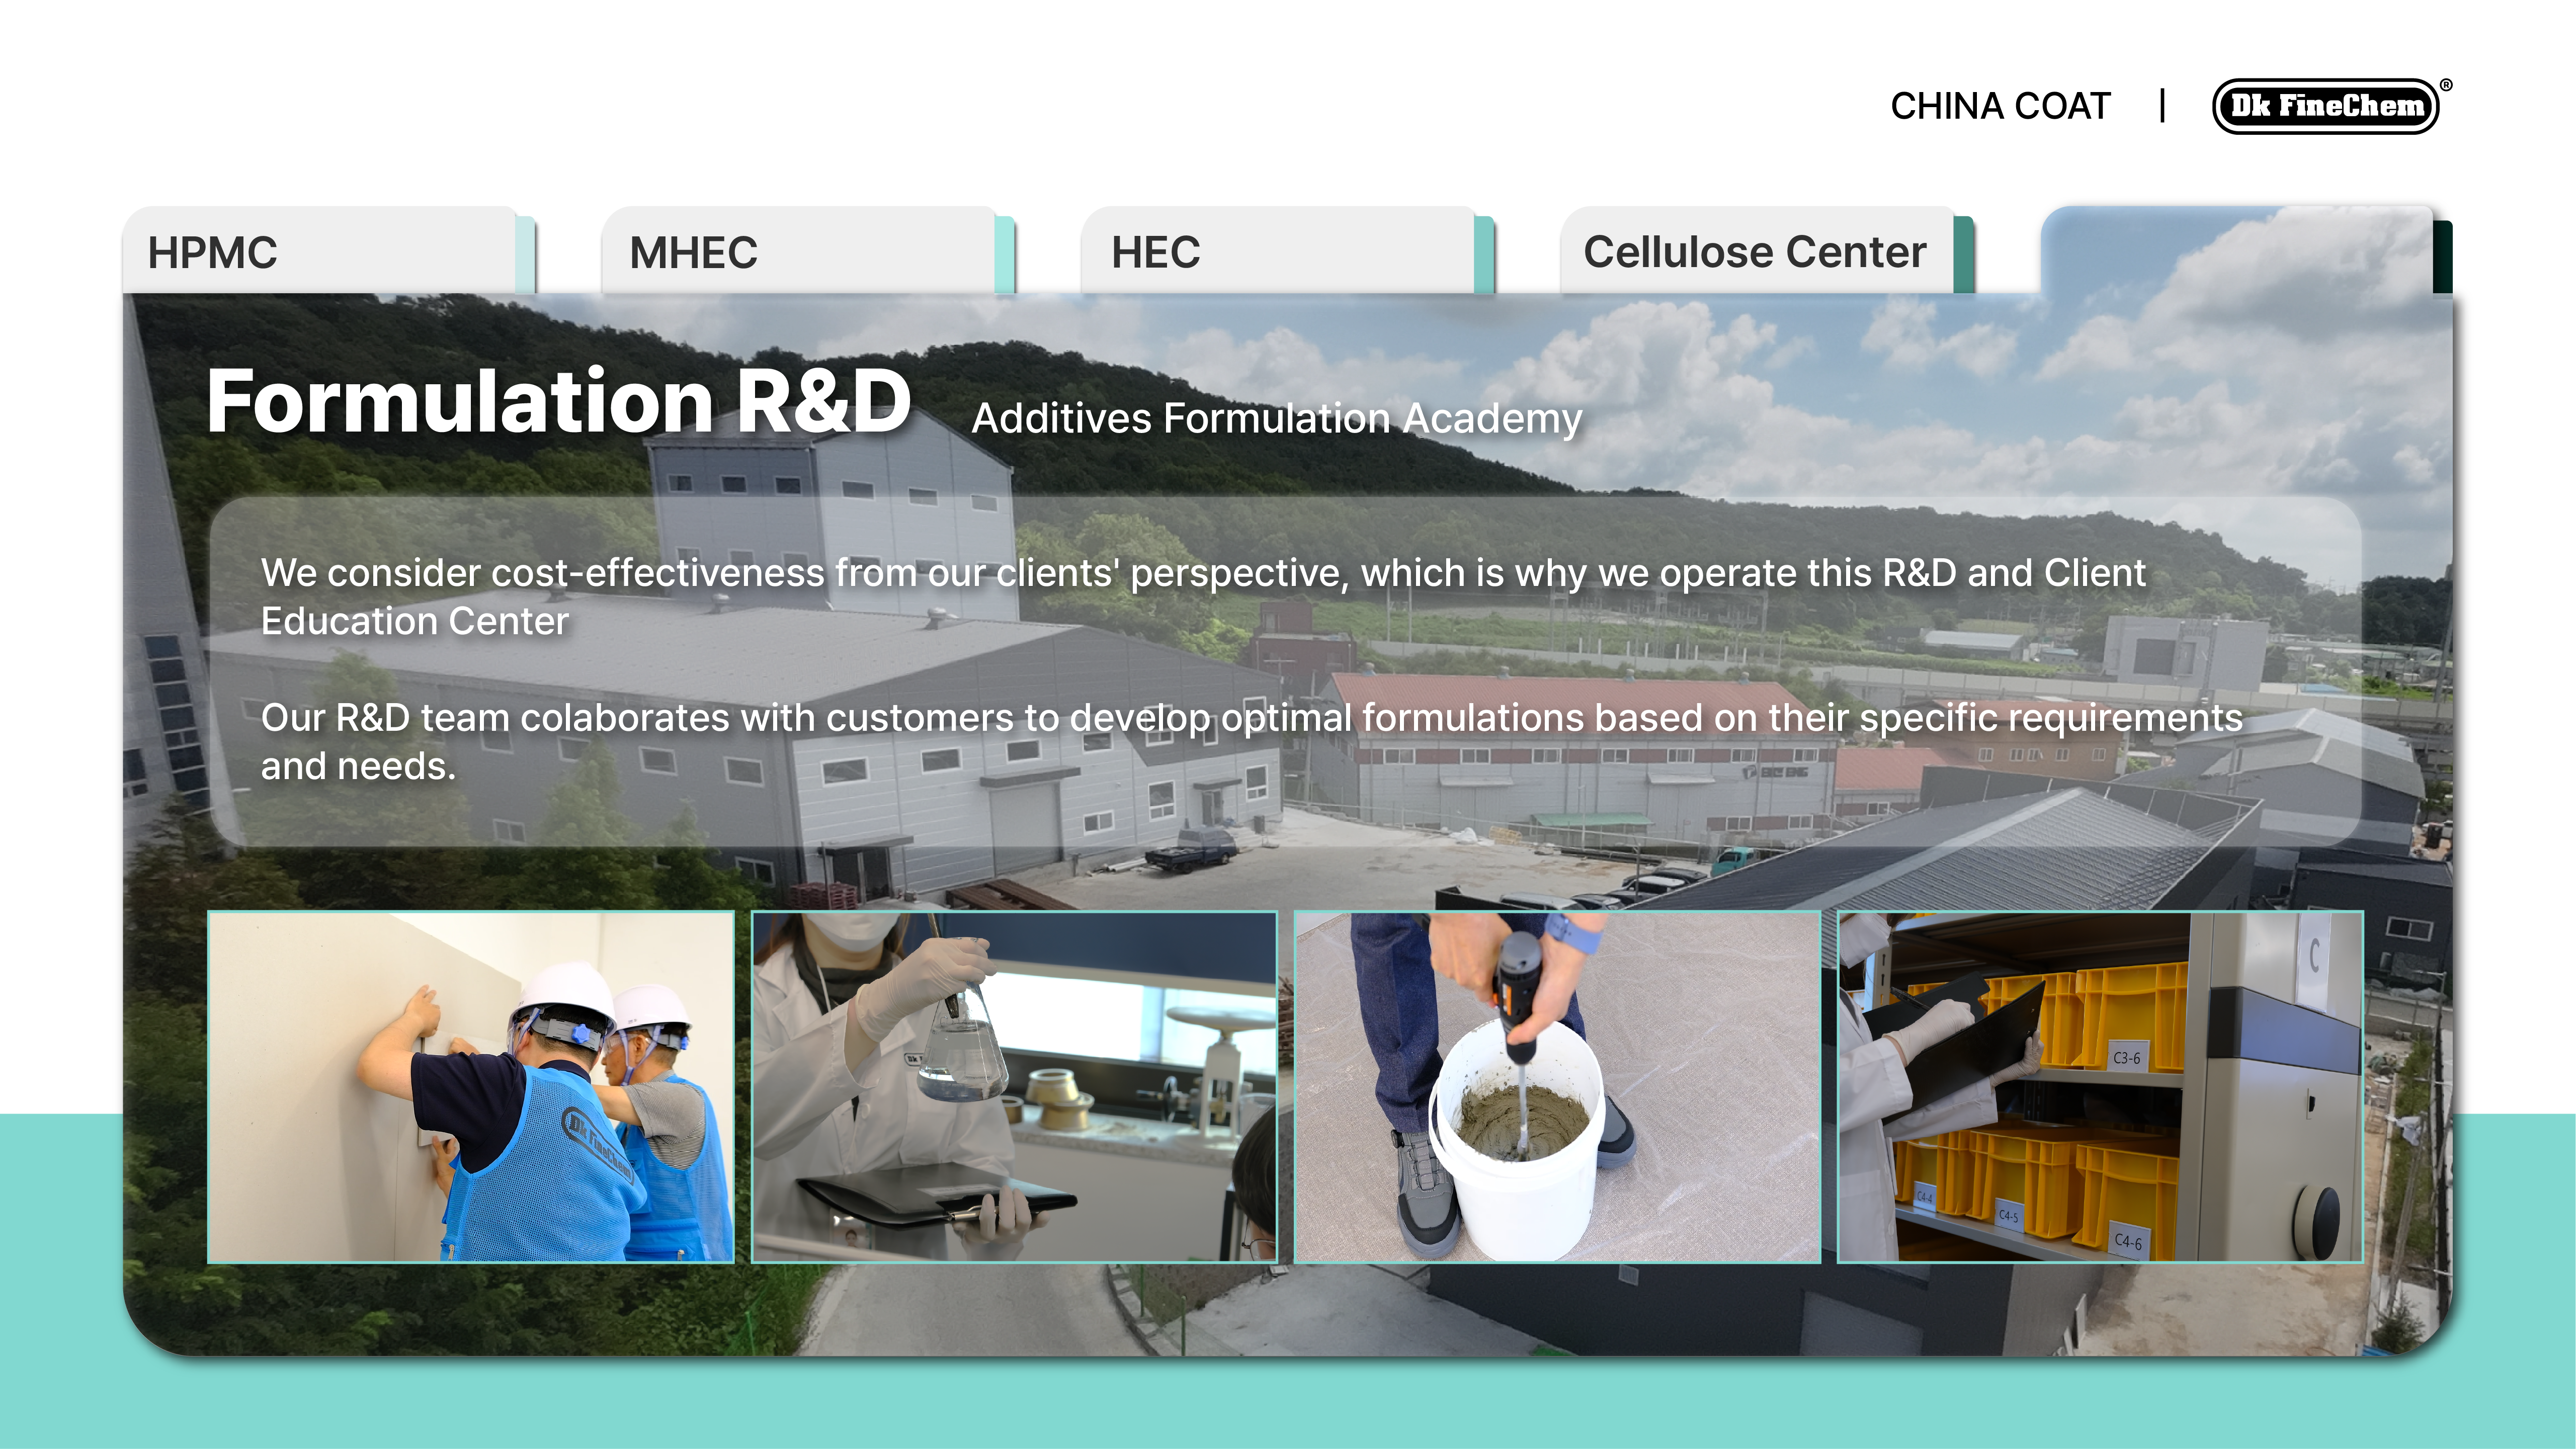Open the Cellulose Center tab

pos(1757,250)
